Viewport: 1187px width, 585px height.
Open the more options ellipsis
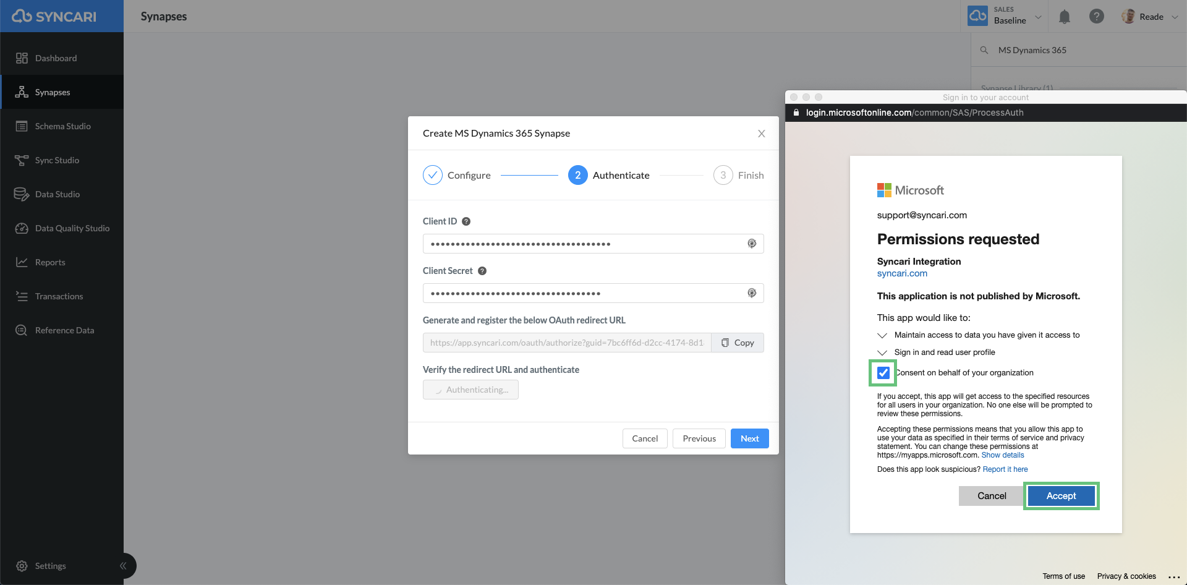pyautogui.click(x=1174, y=577)
